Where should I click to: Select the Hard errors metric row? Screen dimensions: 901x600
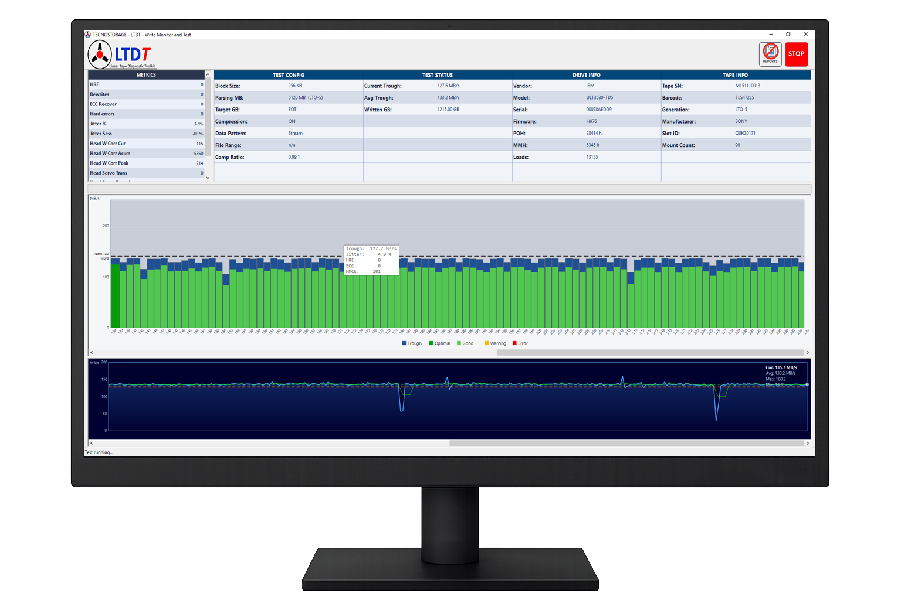pos(146,114)
